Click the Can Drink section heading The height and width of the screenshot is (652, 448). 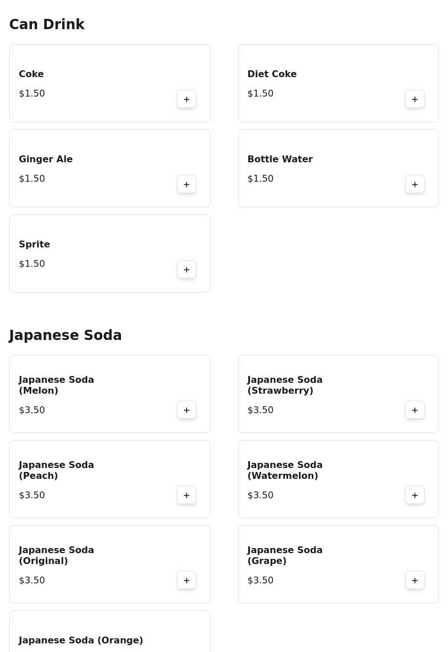point(47,25)
